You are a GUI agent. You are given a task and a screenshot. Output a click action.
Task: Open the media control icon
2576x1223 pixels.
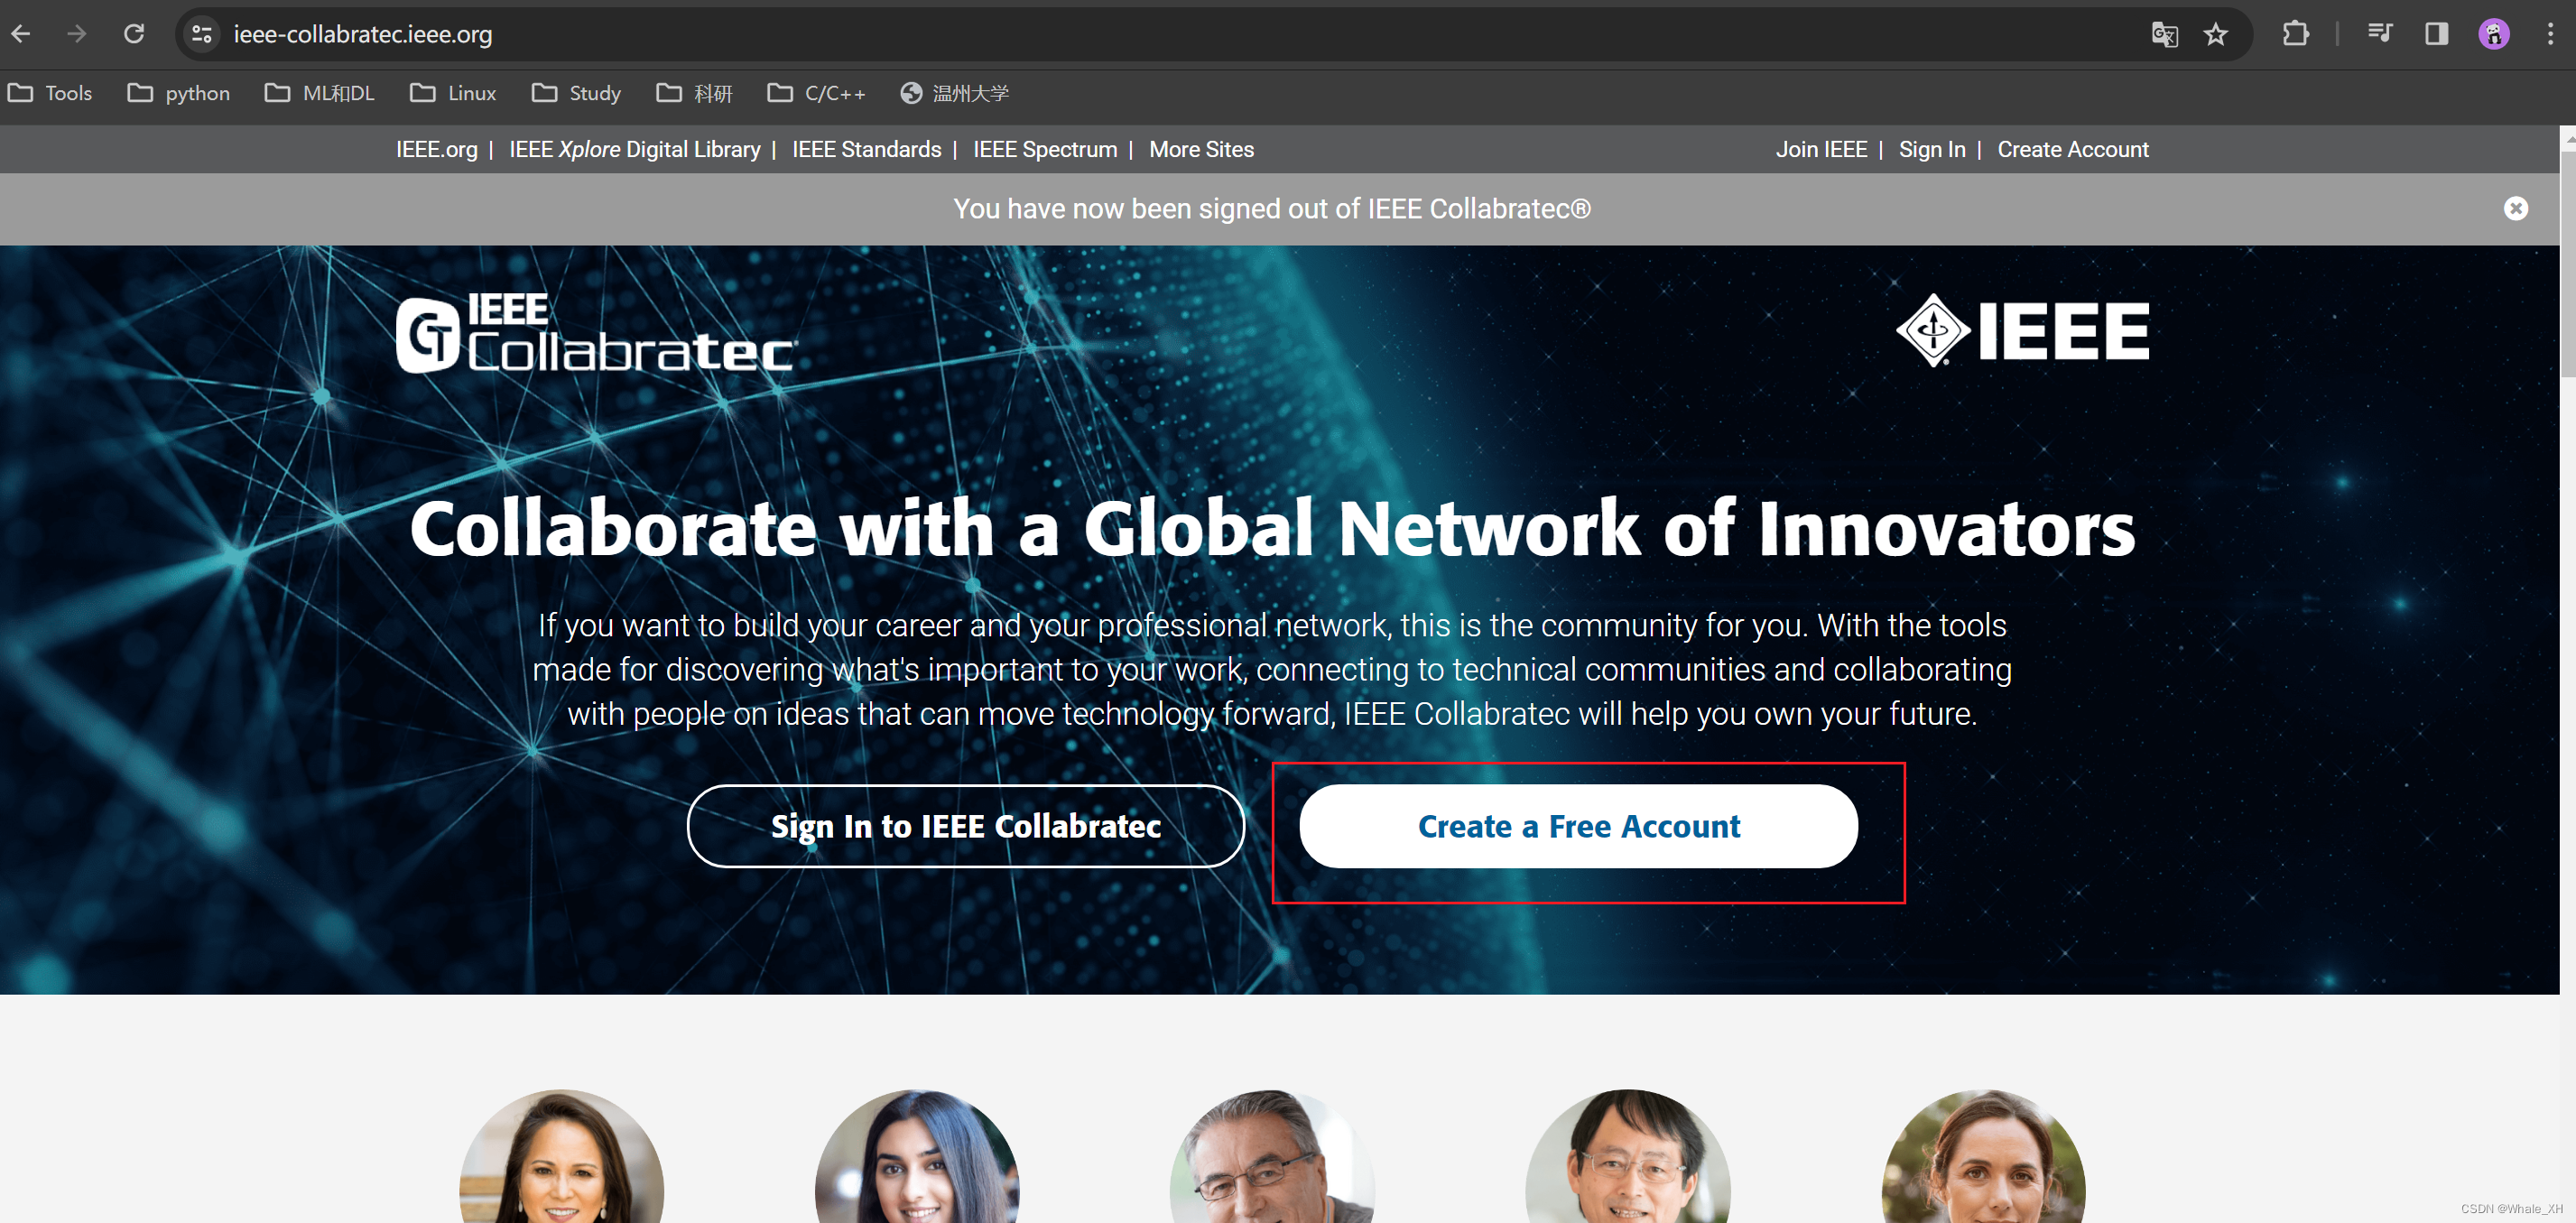tap(2379, 34)
